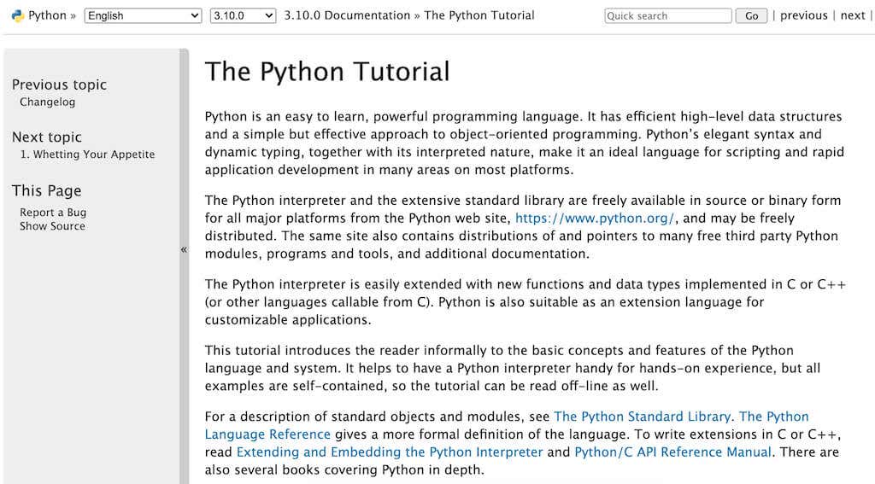Collapse the sidebar with the « icon

pos(184,249)
